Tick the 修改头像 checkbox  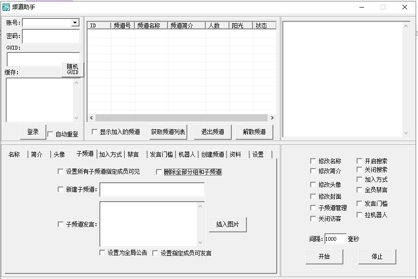[313, 185]
